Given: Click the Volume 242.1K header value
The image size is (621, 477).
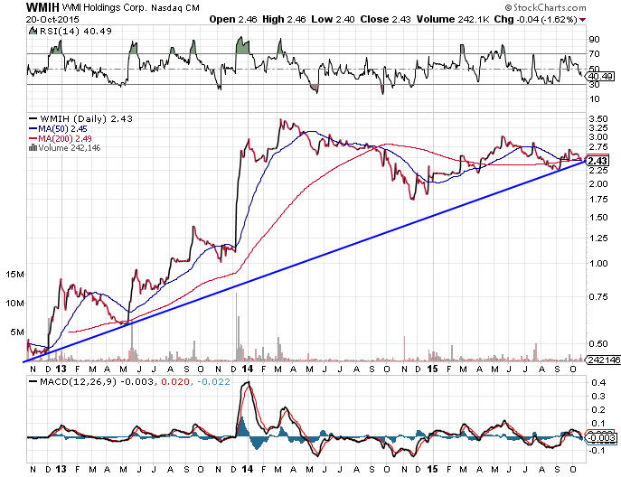Looking at the screenshot, I should coord(453,19).
